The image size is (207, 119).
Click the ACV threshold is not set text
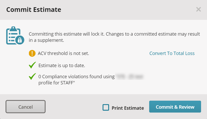[63, 53]
